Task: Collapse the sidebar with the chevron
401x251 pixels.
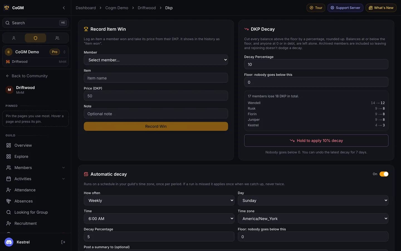Action: coord(64,8)
